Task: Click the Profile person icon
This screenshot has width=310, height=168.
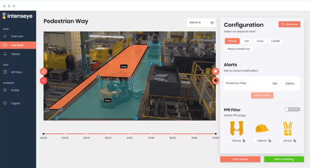Action: [x=5, y=90]
